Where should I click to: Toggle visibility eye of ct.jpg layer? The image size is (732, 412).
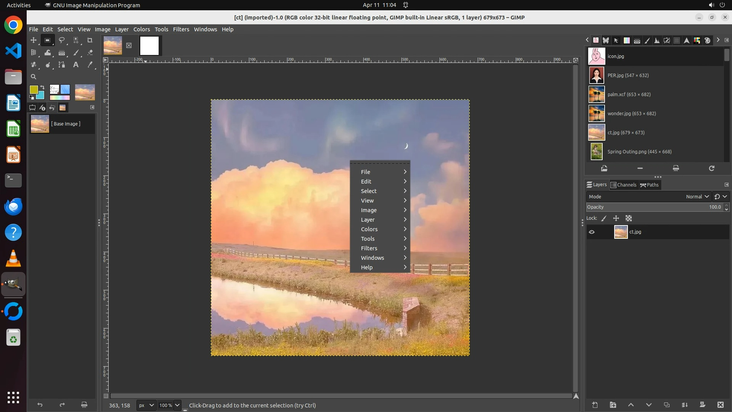point(592,232)
